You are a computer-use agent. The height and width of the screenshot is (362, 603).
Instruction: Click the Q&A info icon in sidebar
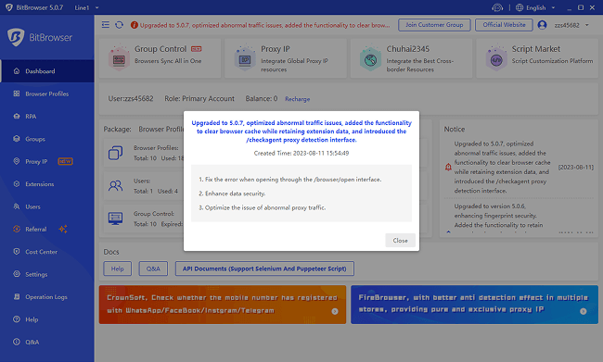point(17,342)
